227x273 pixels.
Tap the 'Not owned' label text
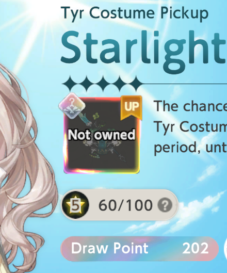[102, 135]
